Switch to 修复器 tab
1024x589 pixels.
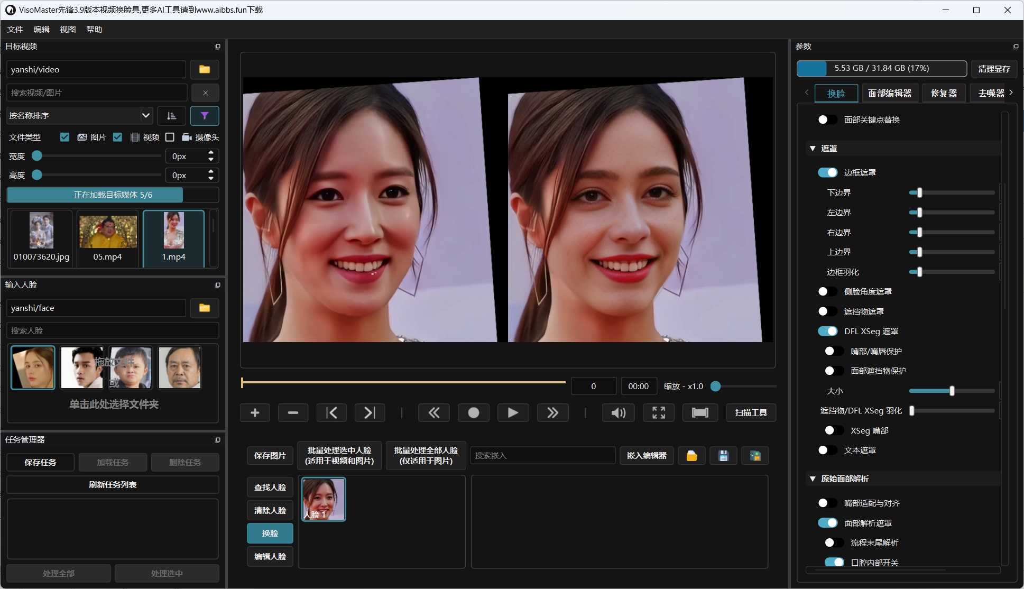coord(944,93)
